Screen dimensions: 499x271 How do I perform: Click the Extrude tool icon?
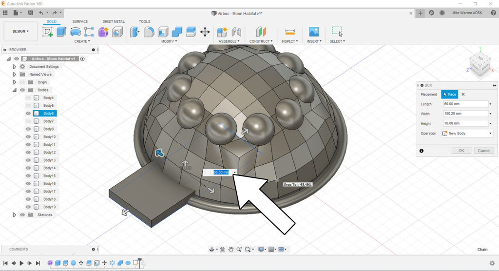click(x=61, y=32)
